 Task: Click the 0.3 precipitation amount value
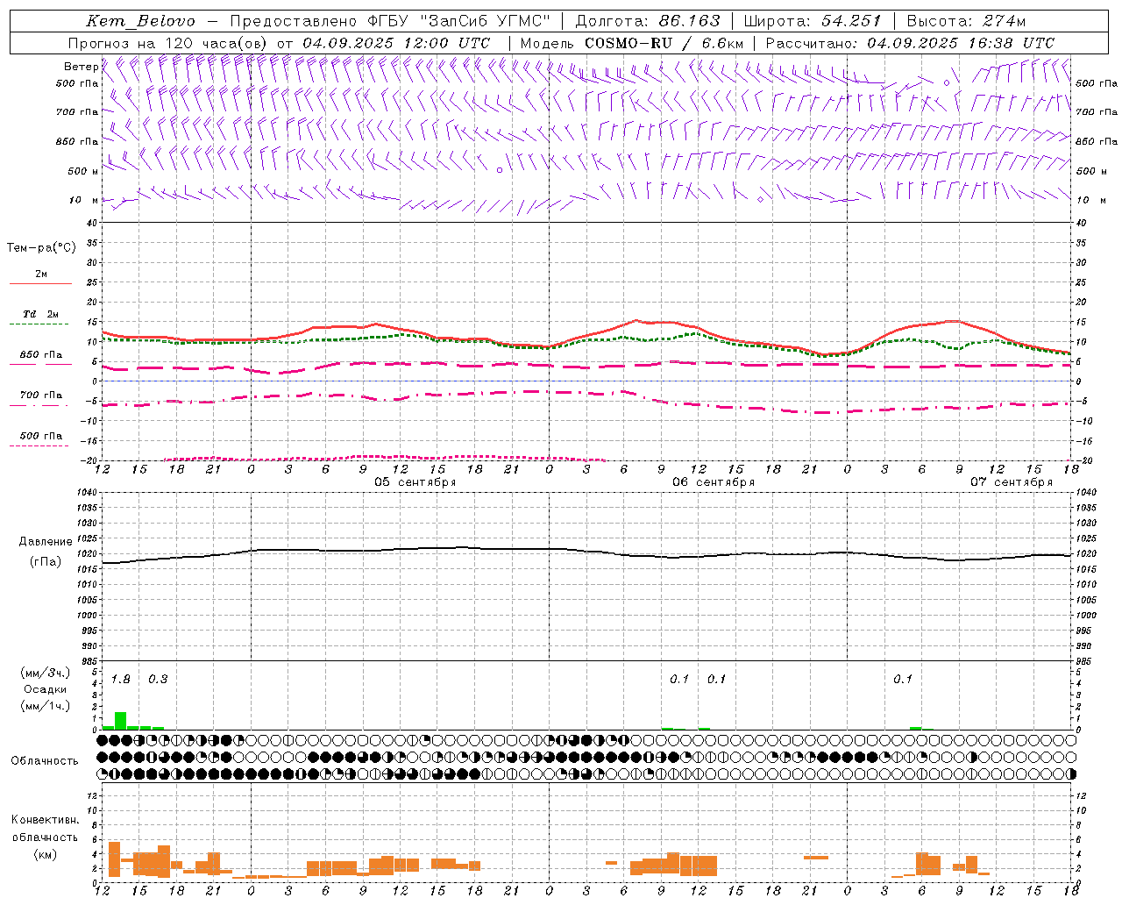tap(158, 680)
